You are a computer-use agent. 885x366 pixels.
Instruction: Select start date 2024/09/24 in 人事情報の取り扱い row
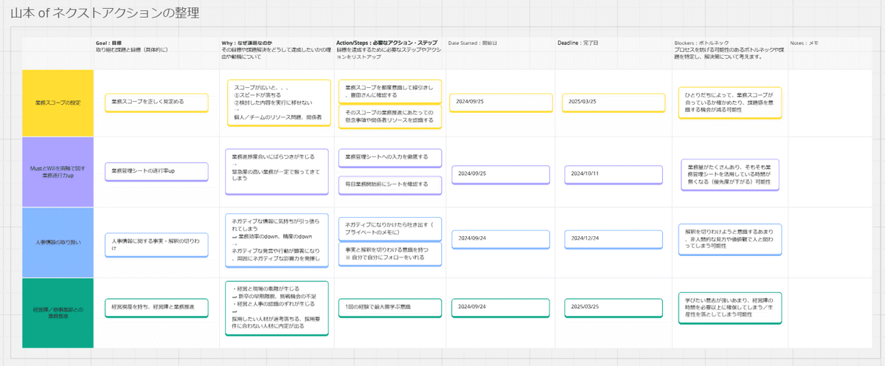pyautogui.click(x=499, y=238)
